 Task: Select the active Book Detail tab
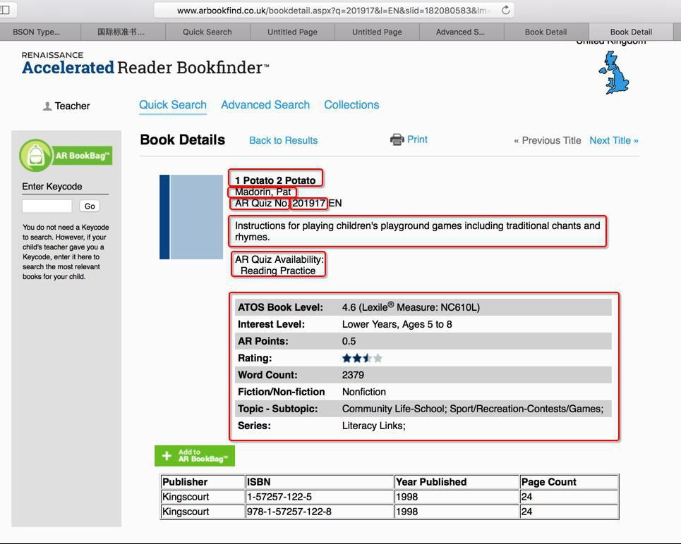(x=631, y=32)
